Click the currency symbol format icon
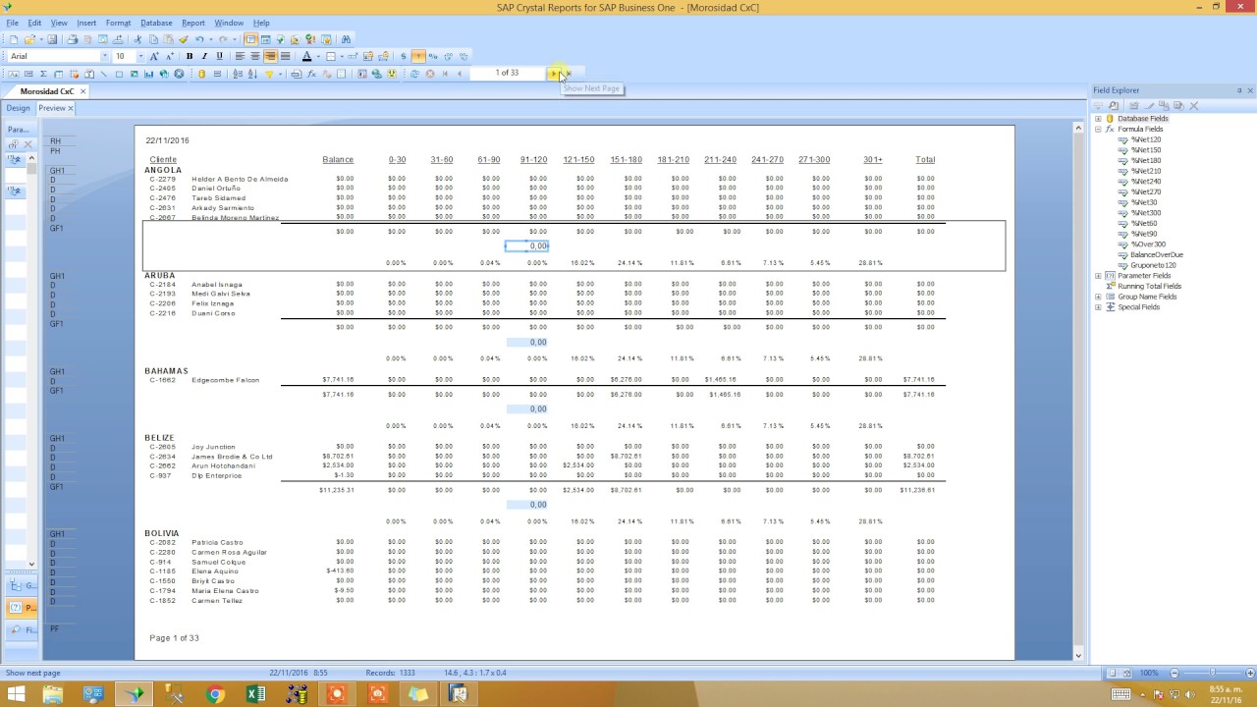The height and width of the screenshot is (707, 1257). click(x=403, y=56)
